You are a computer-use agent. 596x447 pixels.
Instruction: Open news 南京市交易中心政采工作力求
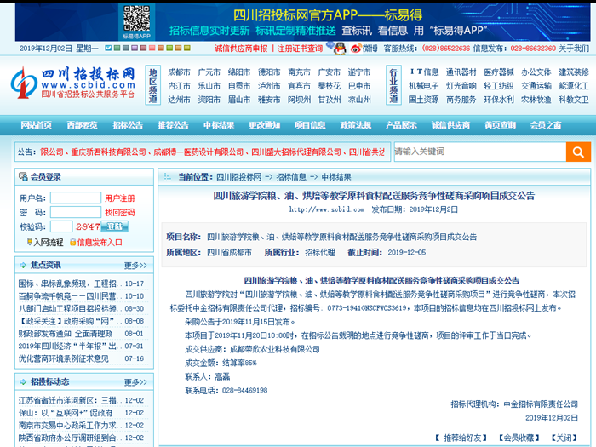(70, 426)
